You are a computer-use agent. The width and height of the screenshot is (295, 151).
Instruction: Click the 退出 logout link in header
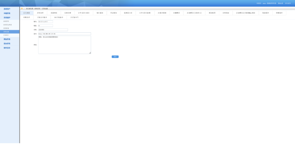click(280, 3)
